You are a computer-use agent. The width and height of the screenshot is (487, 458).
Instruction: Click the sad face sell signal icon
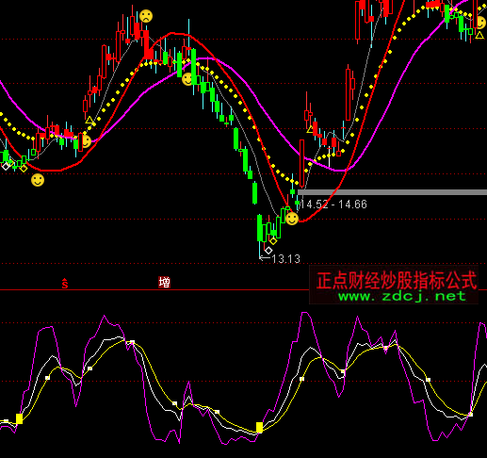(x=146, y=16)
